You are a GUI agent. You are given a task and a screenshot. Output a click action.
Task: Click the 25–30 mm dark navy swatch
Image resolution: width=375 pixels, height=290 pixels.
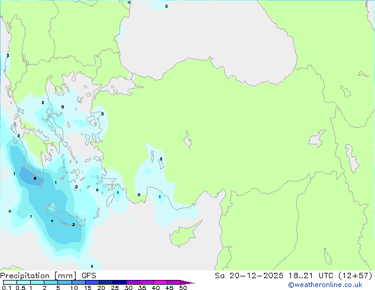coord(119,282)
